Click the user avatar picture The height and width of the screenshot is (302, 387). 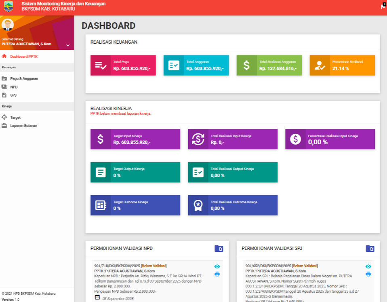coord(8,25)
